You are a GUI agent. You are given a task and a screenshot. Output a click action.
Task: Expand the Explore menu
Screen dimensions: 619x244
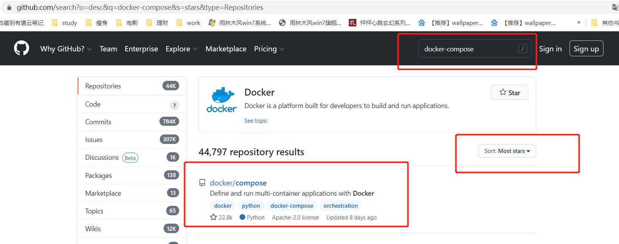[182, 49]
